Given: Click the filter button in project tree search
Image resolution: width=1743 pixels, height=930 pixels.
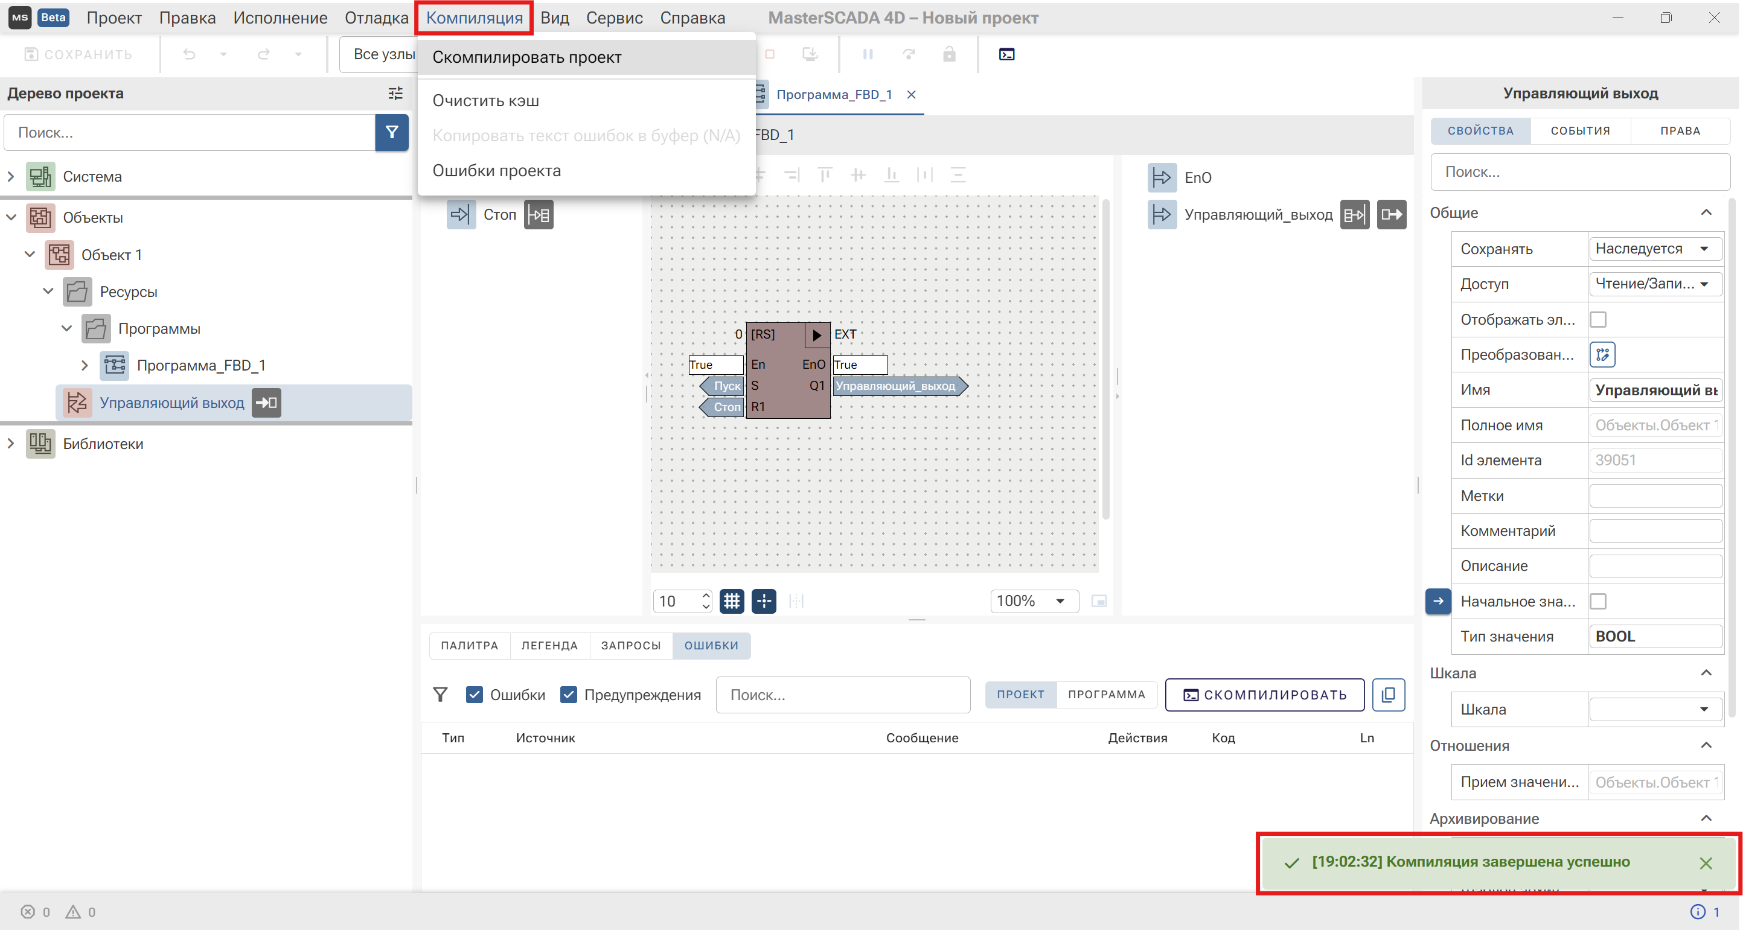Looking at the screenshot, I should 392,132.
